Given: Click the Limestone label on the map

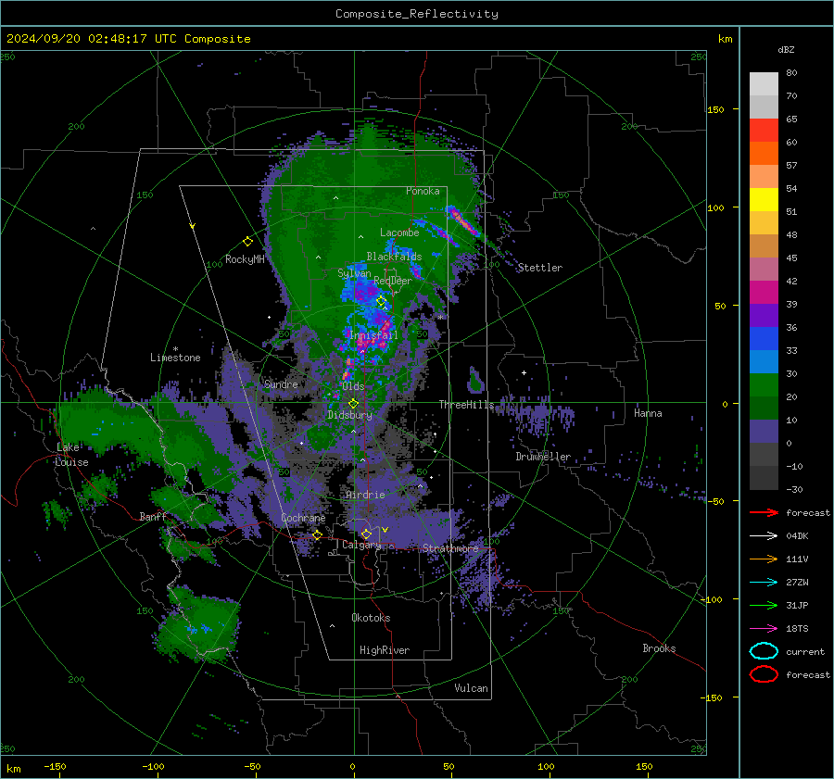Looking at the screenshot, I should (x=175, y=358).
